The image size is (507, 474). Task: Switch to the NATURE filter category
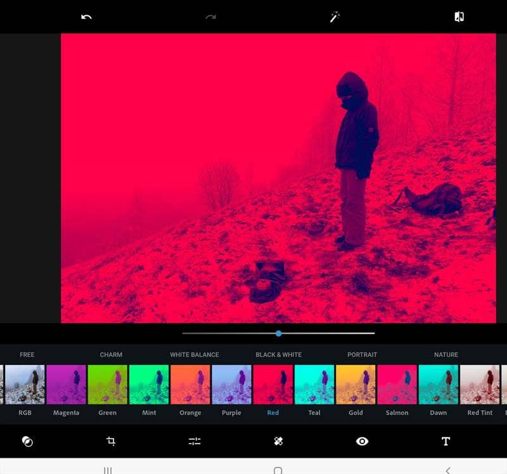(x=446, y=354)
